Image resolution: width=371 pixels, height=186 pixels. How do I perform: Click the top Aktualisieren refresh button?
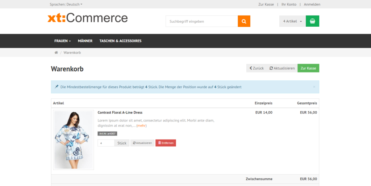tap(282, 68)
